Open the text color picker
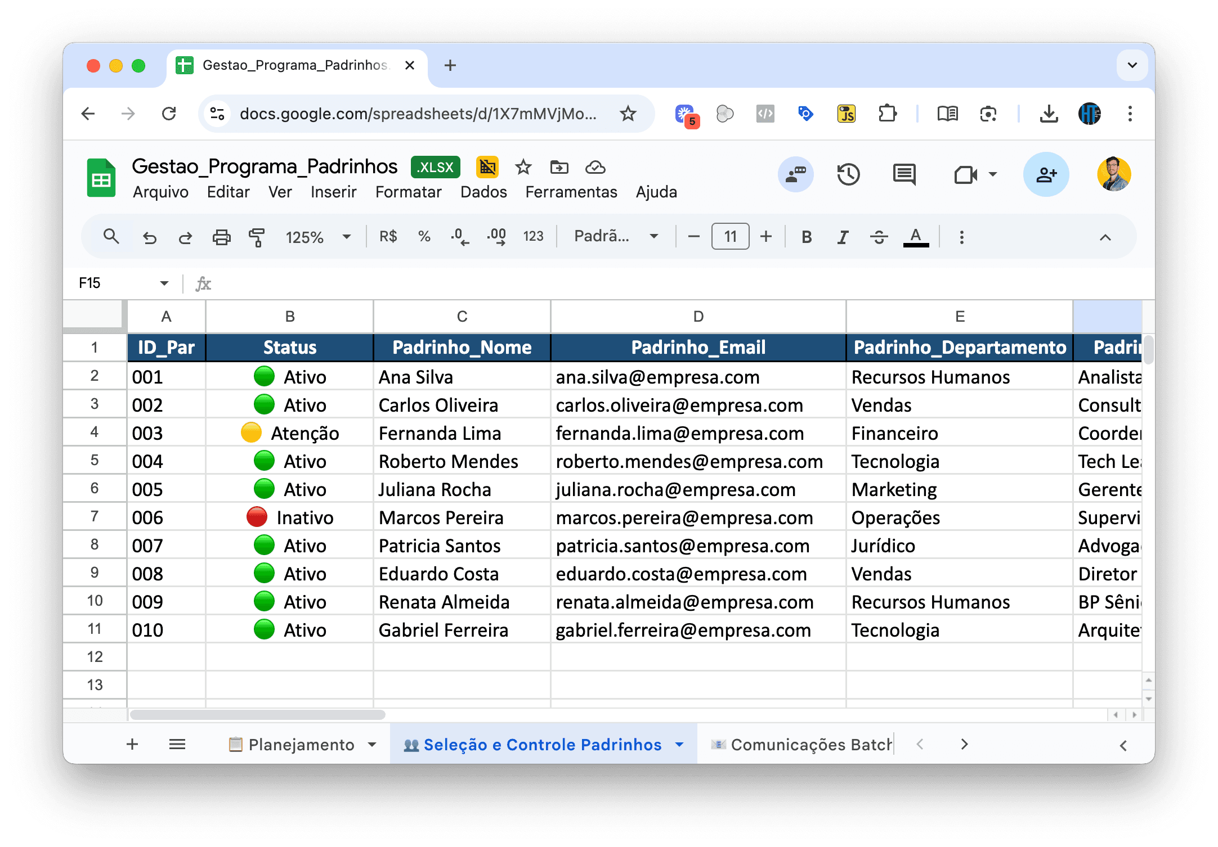Screen dimensions: 1218x847 pyautogui.click(x=916, y=236)
